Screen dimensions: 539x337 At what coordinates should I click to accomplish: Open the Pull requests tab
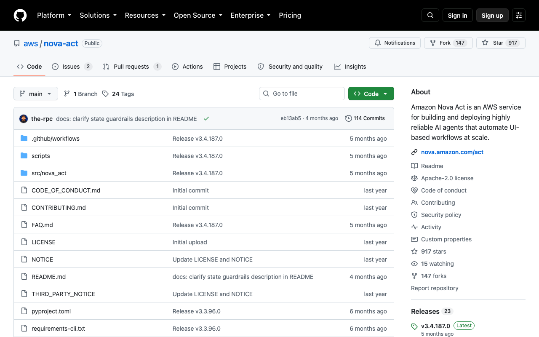132,67
